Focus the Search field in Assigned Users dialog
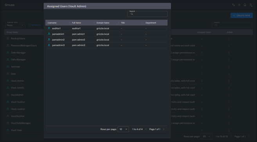This screenshot has height=142, width=257. point(147,14)
